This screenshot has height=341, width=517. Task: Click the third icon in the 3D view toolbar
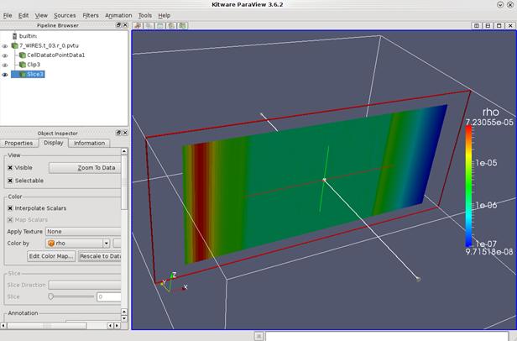click(160, 25)
